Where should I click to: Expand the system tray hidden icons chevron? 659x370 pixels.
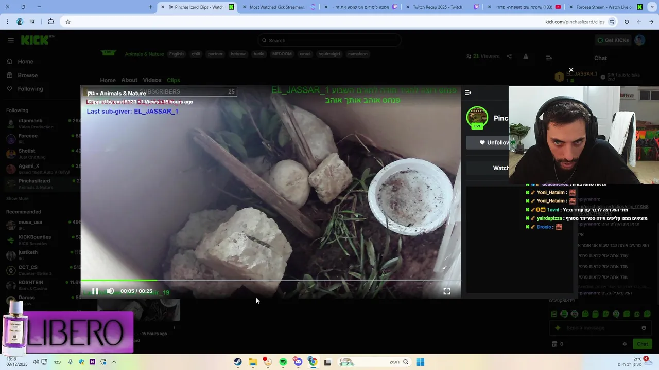114,362
